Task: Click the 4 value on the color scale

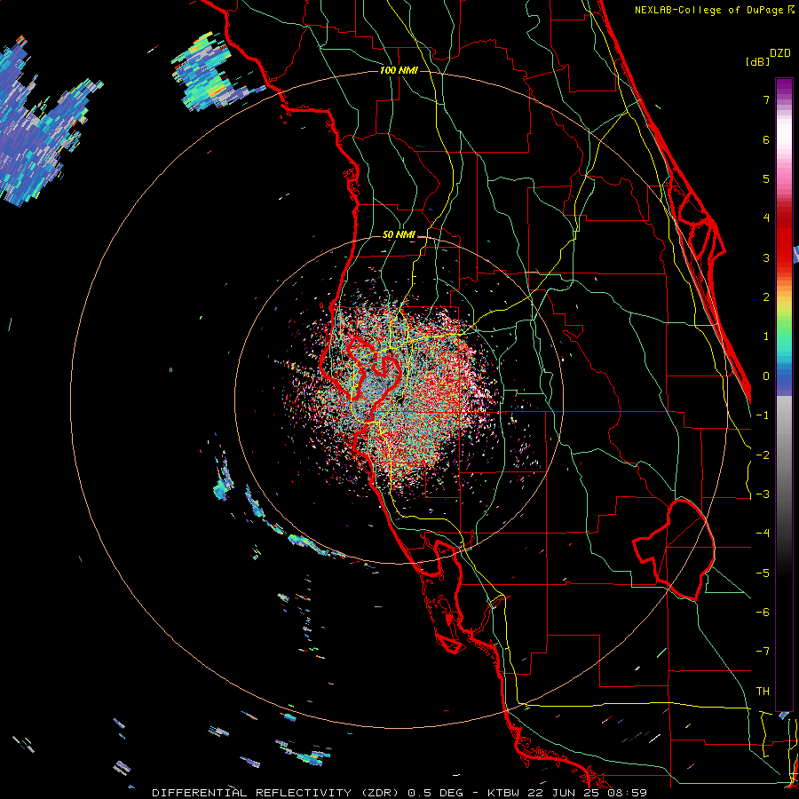Action: coord(766,218)
